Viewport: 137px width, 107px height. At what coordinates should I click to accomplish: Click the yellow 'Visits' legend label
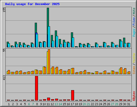coord(134,58)
